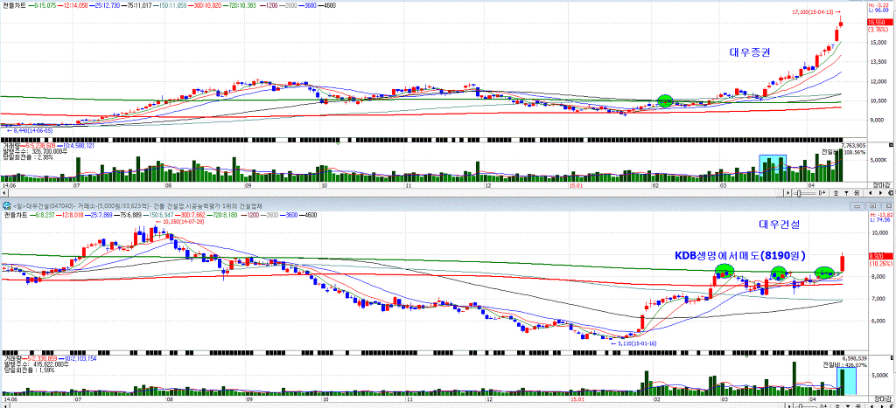This screenshot has height=408, width=896.
Task: Click the bottom chart previous-period left arrow
Action: (871, 405)
